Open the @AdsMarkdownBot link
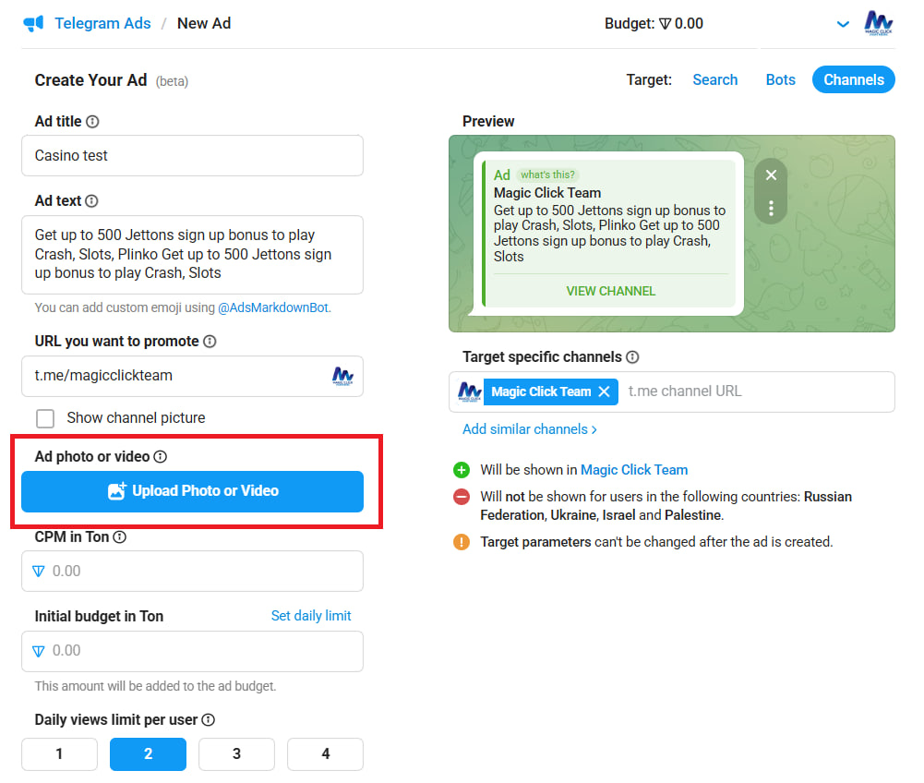The height and width of the screenshot is (783, 924). pyautogui.click(x=273, y=307)
